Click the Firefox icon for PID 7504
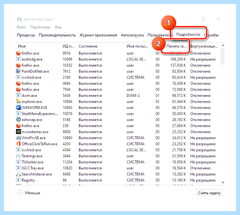 [x=18, y=89]
